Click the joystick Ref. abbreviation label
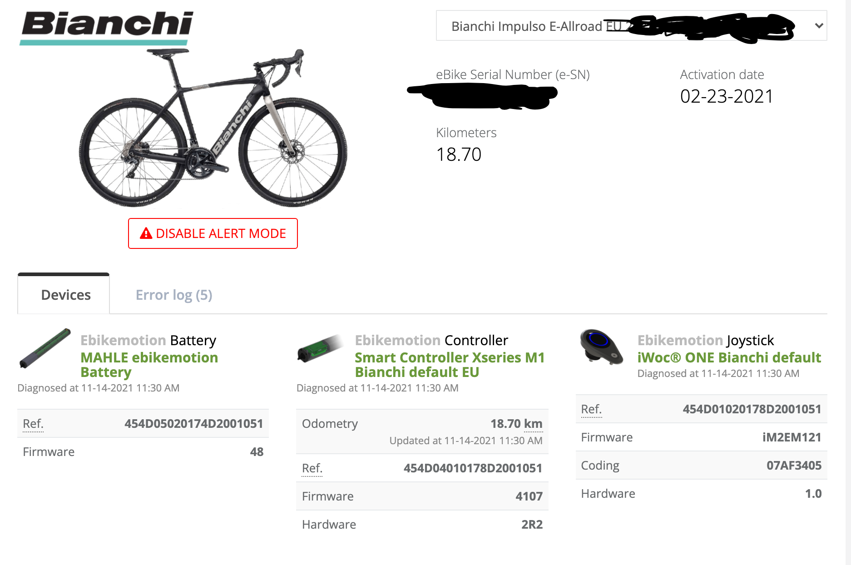Viewport: 851px width, 565px height. click(591, 409)
